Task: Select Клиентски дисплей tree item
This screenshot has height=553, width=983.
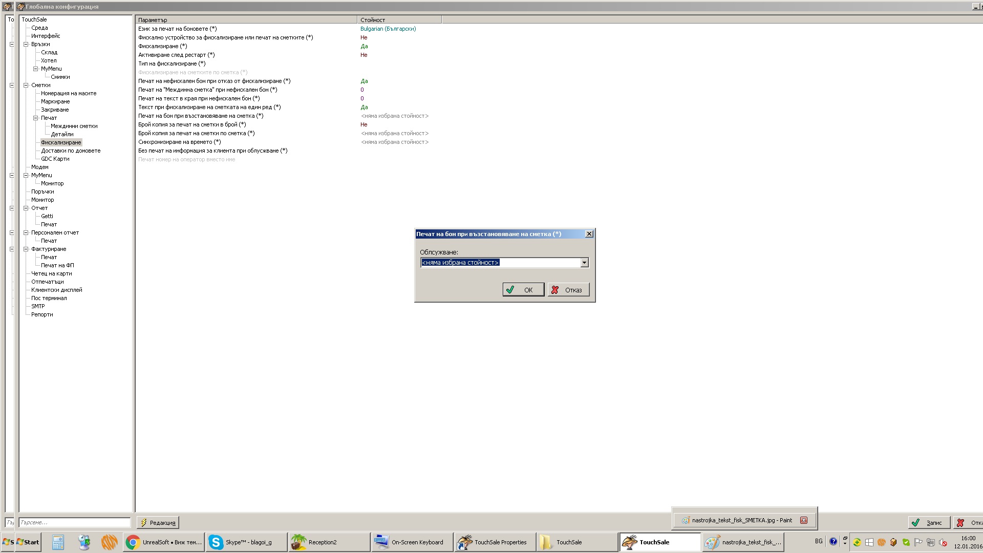Action: pos(56,290)
